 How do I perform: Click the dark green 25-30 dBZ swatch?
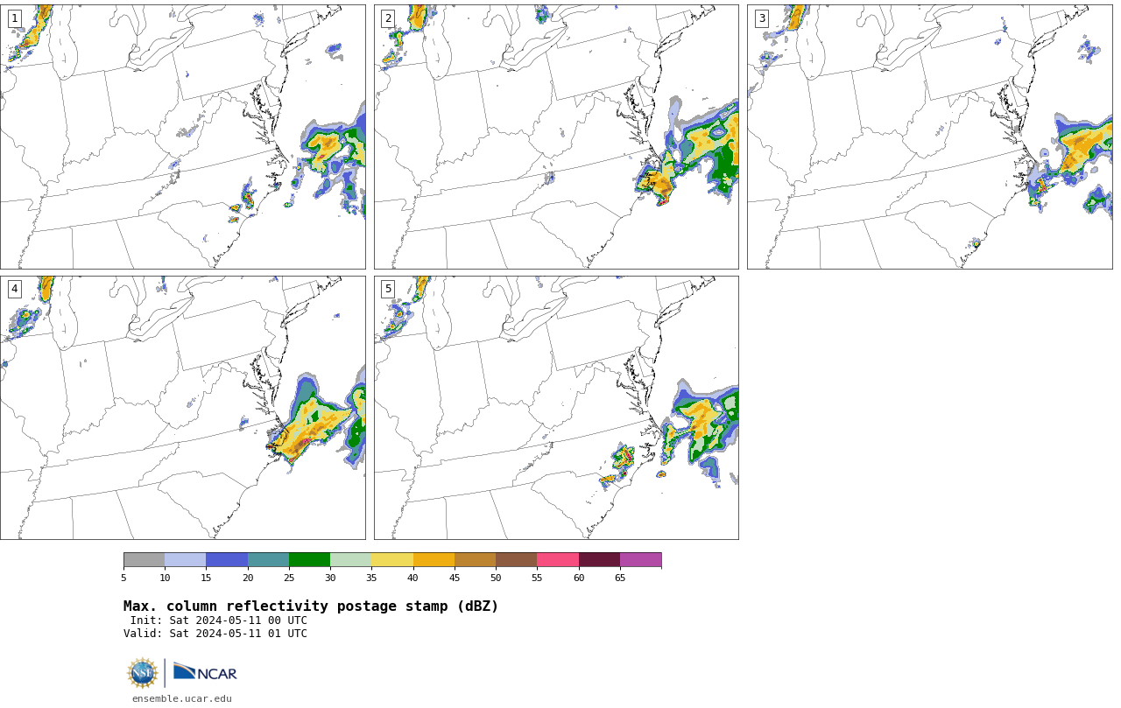pos(309,560)
